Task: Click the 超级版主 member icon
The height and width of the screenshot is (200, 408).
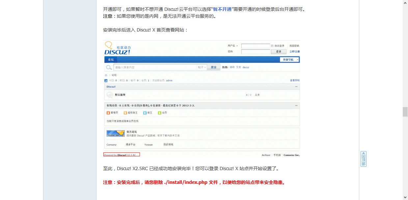Action: 125,113
